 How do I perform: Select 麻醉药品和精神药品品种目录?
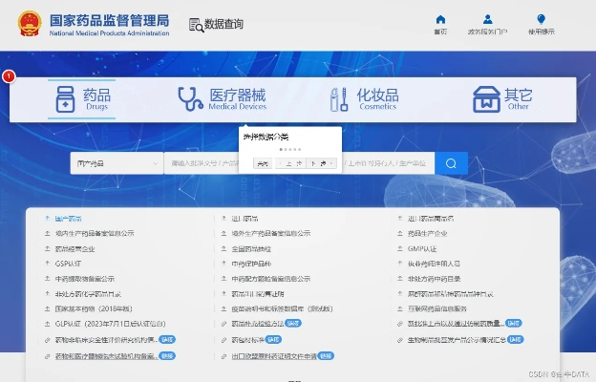pyautogui.click(x=451, y=294)
